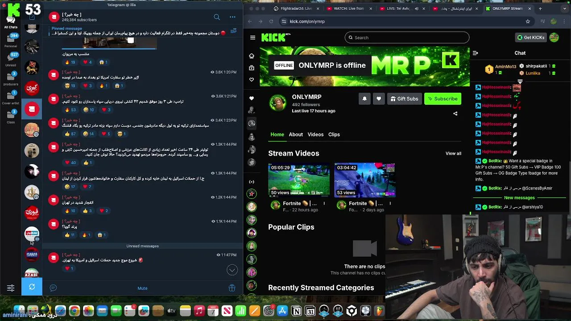
Task: Select All Chats in Telegram sidebar
Action: pyautogui.click(x=11, y=22)
